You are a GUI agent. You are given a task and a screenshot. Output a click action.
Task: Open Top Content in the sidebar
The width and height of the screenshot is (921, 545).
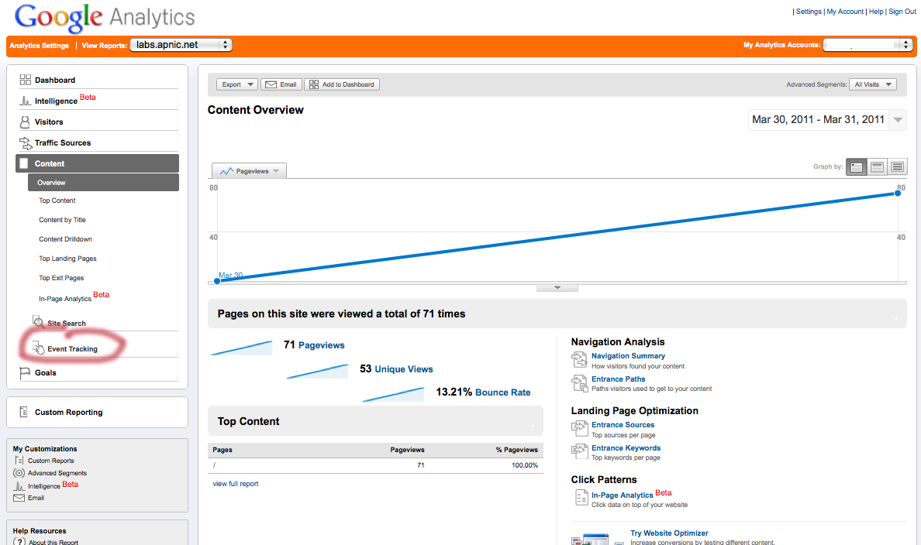coord(57,201)
